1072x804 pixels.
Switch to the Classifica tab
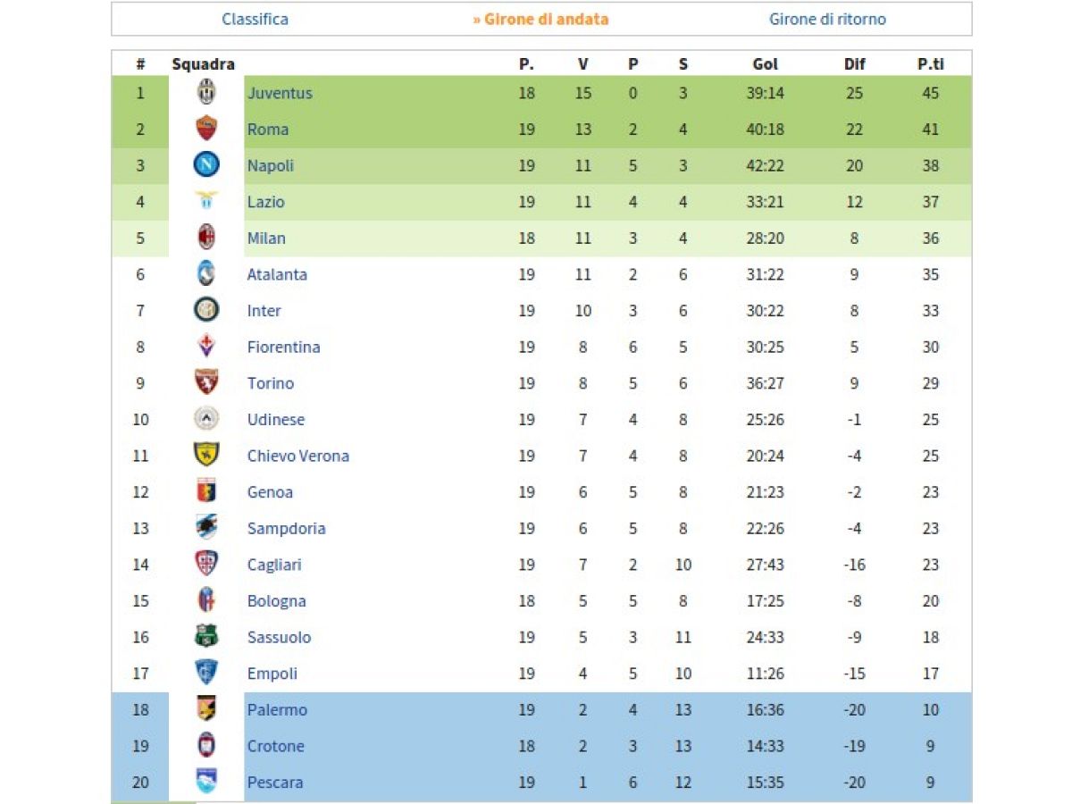coord(255,19)
